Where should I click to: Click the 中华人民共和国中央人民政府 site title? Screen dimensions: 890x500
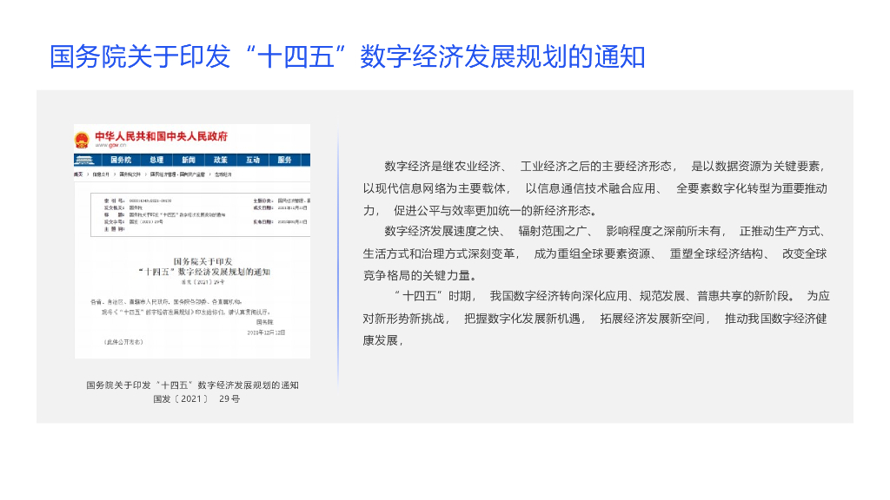(161, 136)
